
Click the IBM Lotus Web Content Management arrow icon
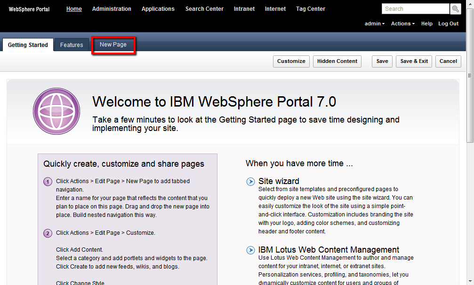[250, 250]
